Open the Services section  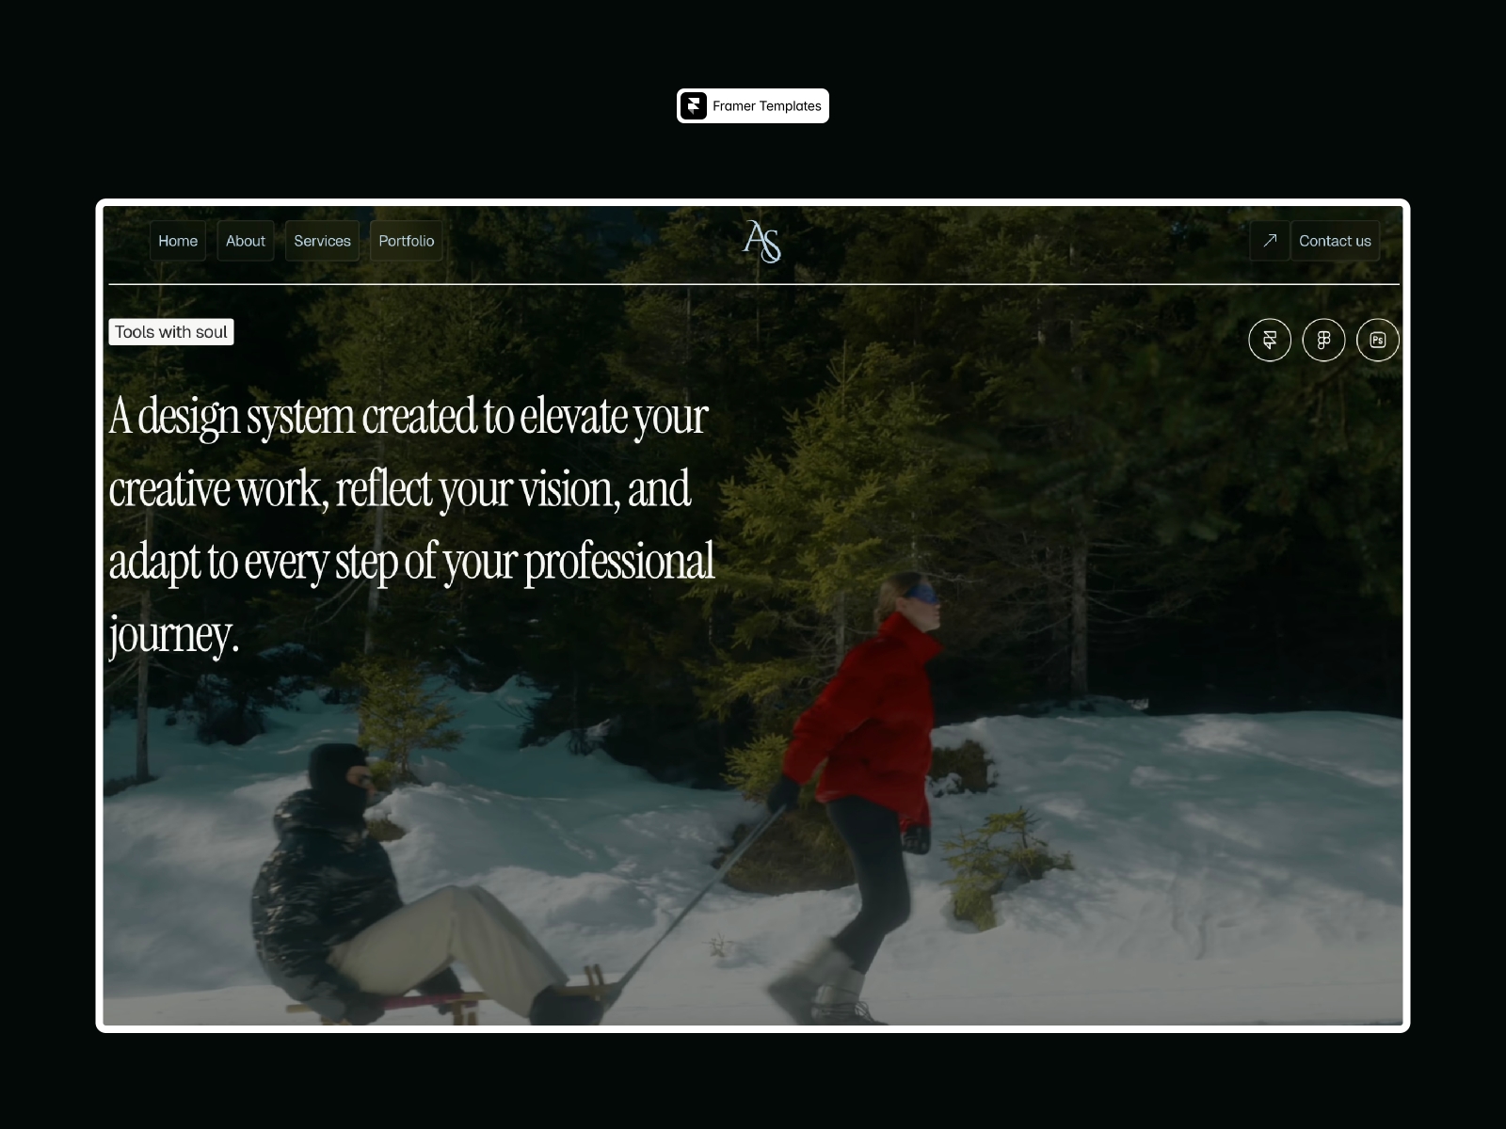[322, 241]
